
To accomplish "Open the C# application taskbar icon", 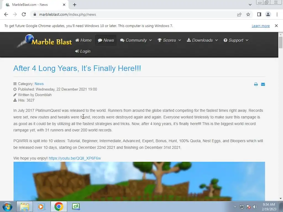I will coord(76,206).
